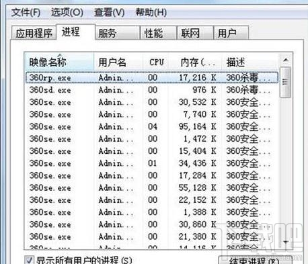
Task: Select 360se.exe row using 30,860 K
Action: coord(152,224)
